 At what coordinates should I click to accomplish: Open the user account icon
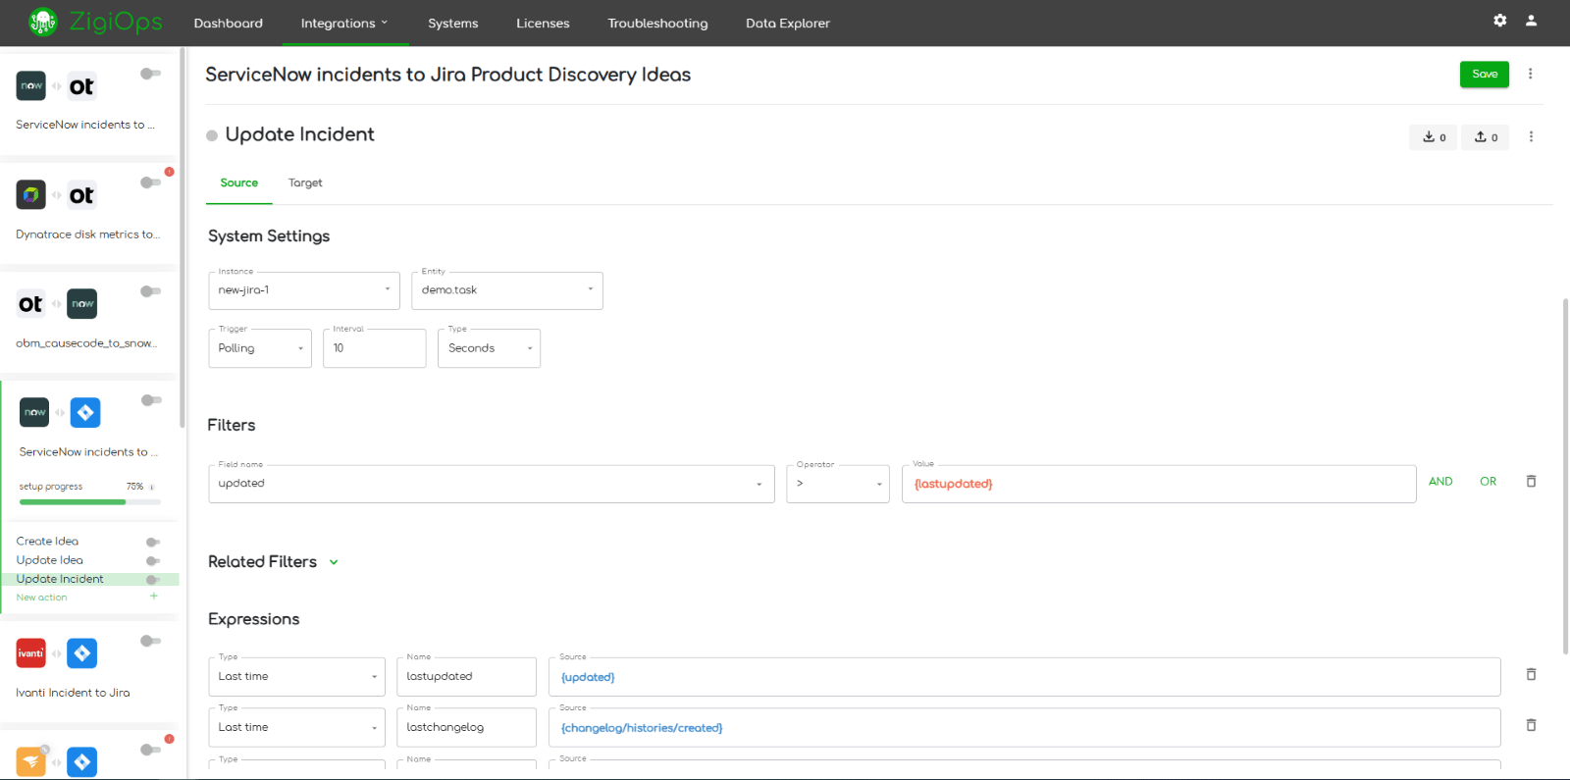click(1531, 20)
